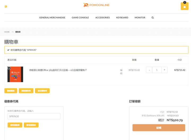This screenshot has height=140, width=191.
Task: Open the ACCESSORIES menu
Action: (102, 18)
